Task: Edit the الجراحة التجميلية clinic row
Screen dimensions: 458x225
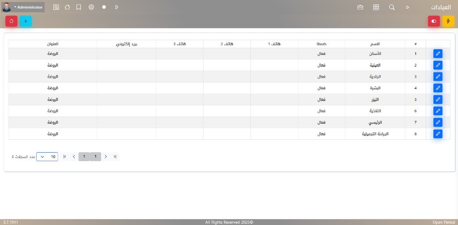Action: (x=438, y=133)
